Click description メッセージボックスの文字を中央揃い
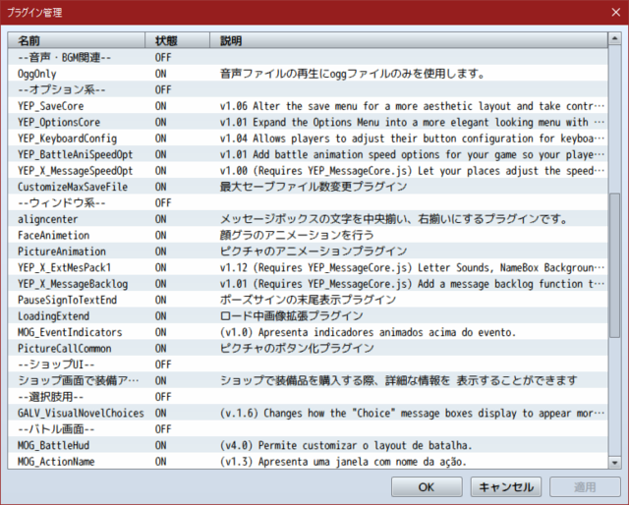The width and height of the screenshot is (629, 505). (394, 219)
